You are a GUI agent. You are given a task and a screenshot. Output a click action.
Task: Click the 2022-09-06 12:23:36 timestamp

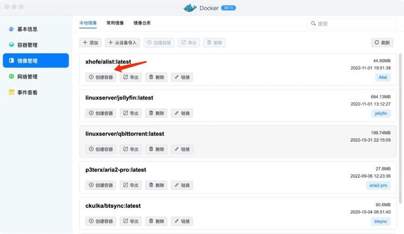click(370, 176)
